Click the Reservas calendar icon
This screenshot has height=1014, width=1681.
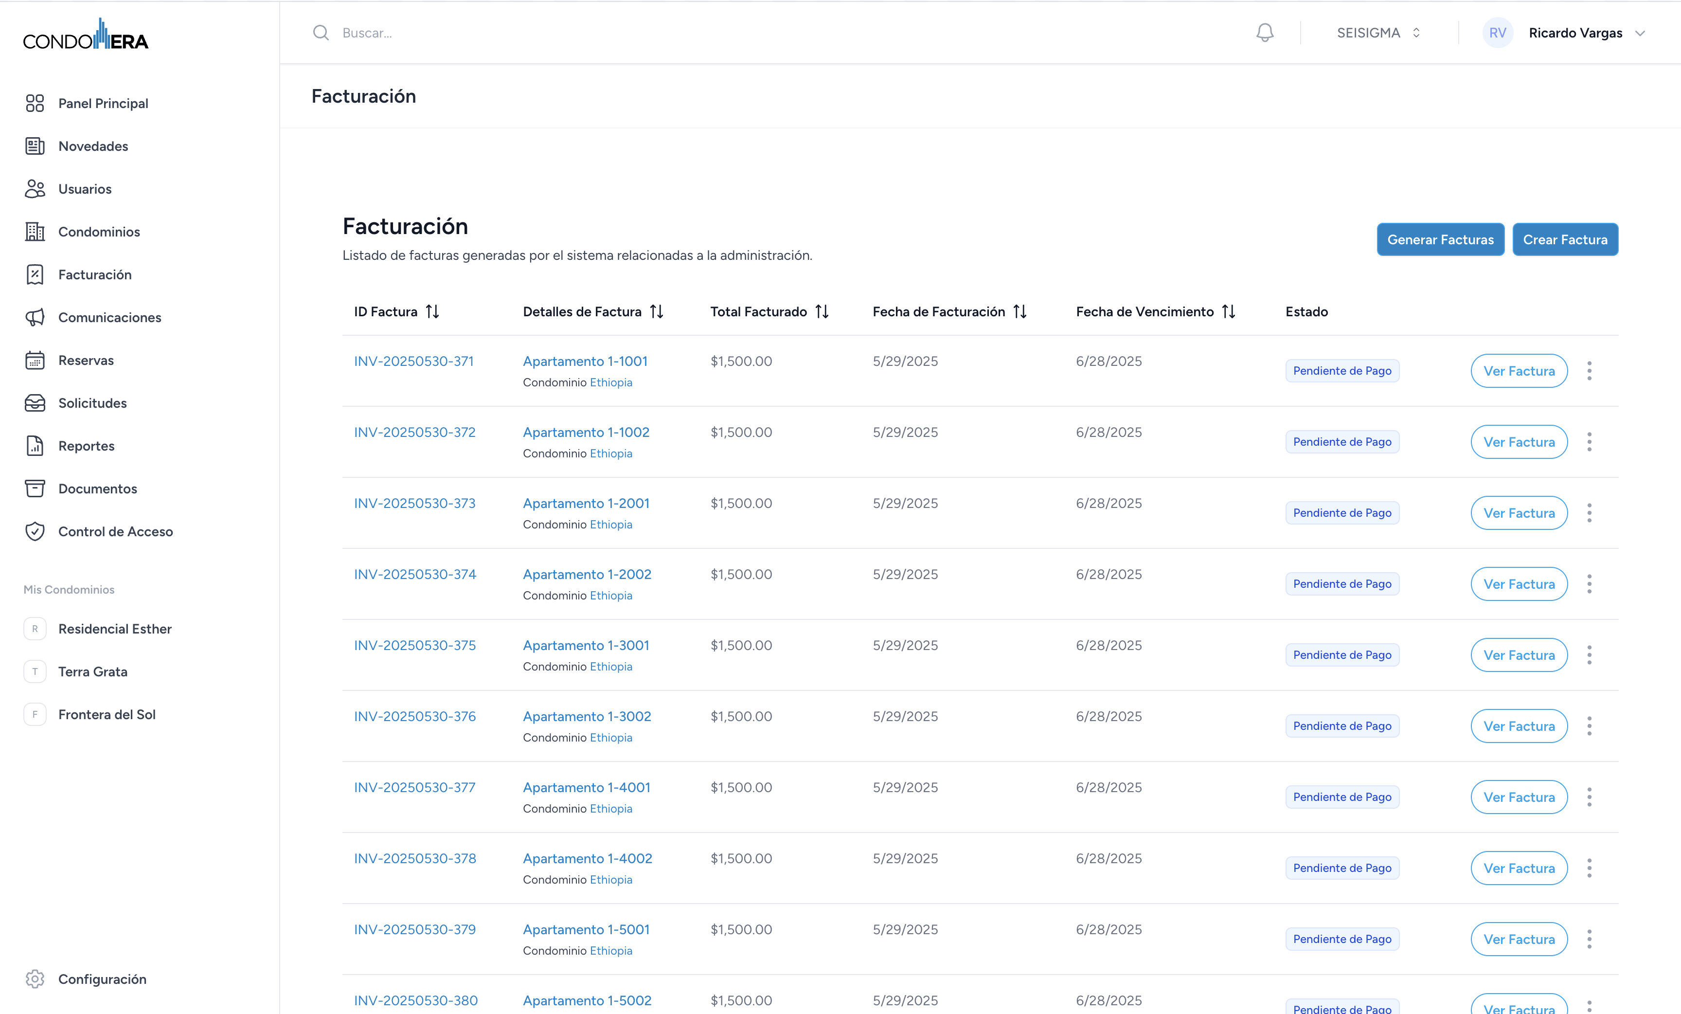point(35,360)
